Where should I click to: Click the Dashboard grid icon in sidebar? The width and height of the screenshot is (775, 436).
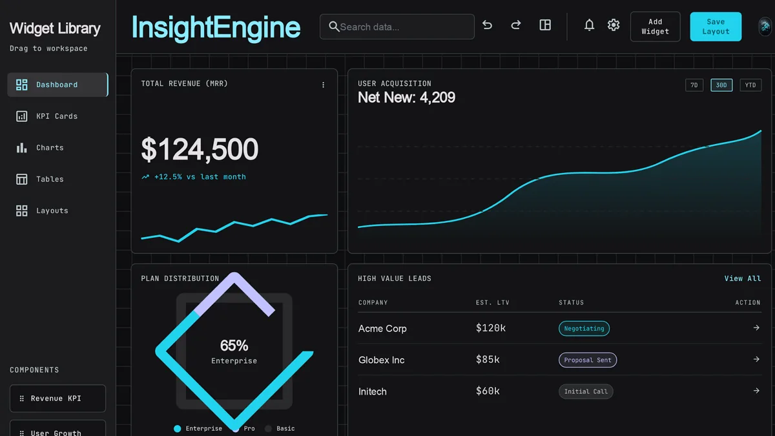click(22, 85)
